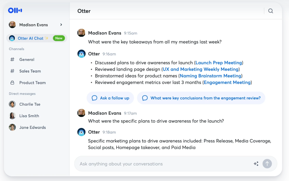
Task: Click the Ask a follow up button
Action: click(x=110, y=98)
